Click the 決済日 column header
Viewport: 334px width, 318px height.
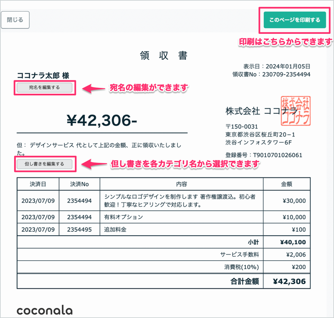click(38, 184)
